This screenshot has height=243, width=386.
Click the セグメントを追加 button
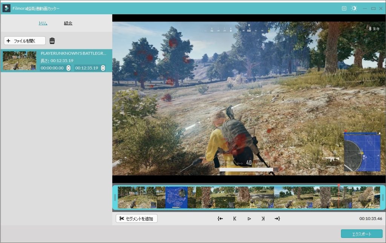click(x=136, y=219)
